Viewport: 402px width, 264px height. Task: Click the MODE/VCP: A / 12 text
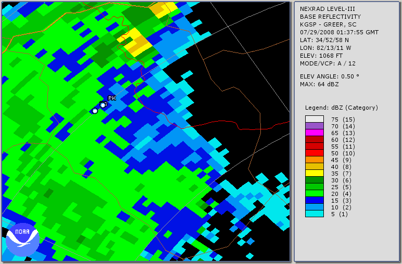click(328, 63)
